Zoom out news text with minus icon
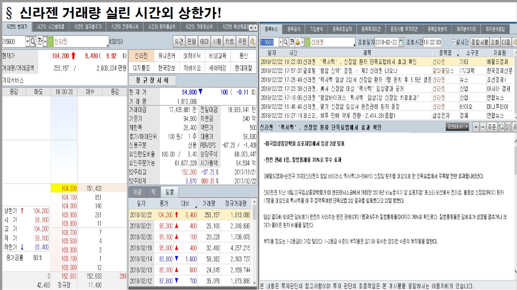 pyautogui.click(x=483, y=127)
